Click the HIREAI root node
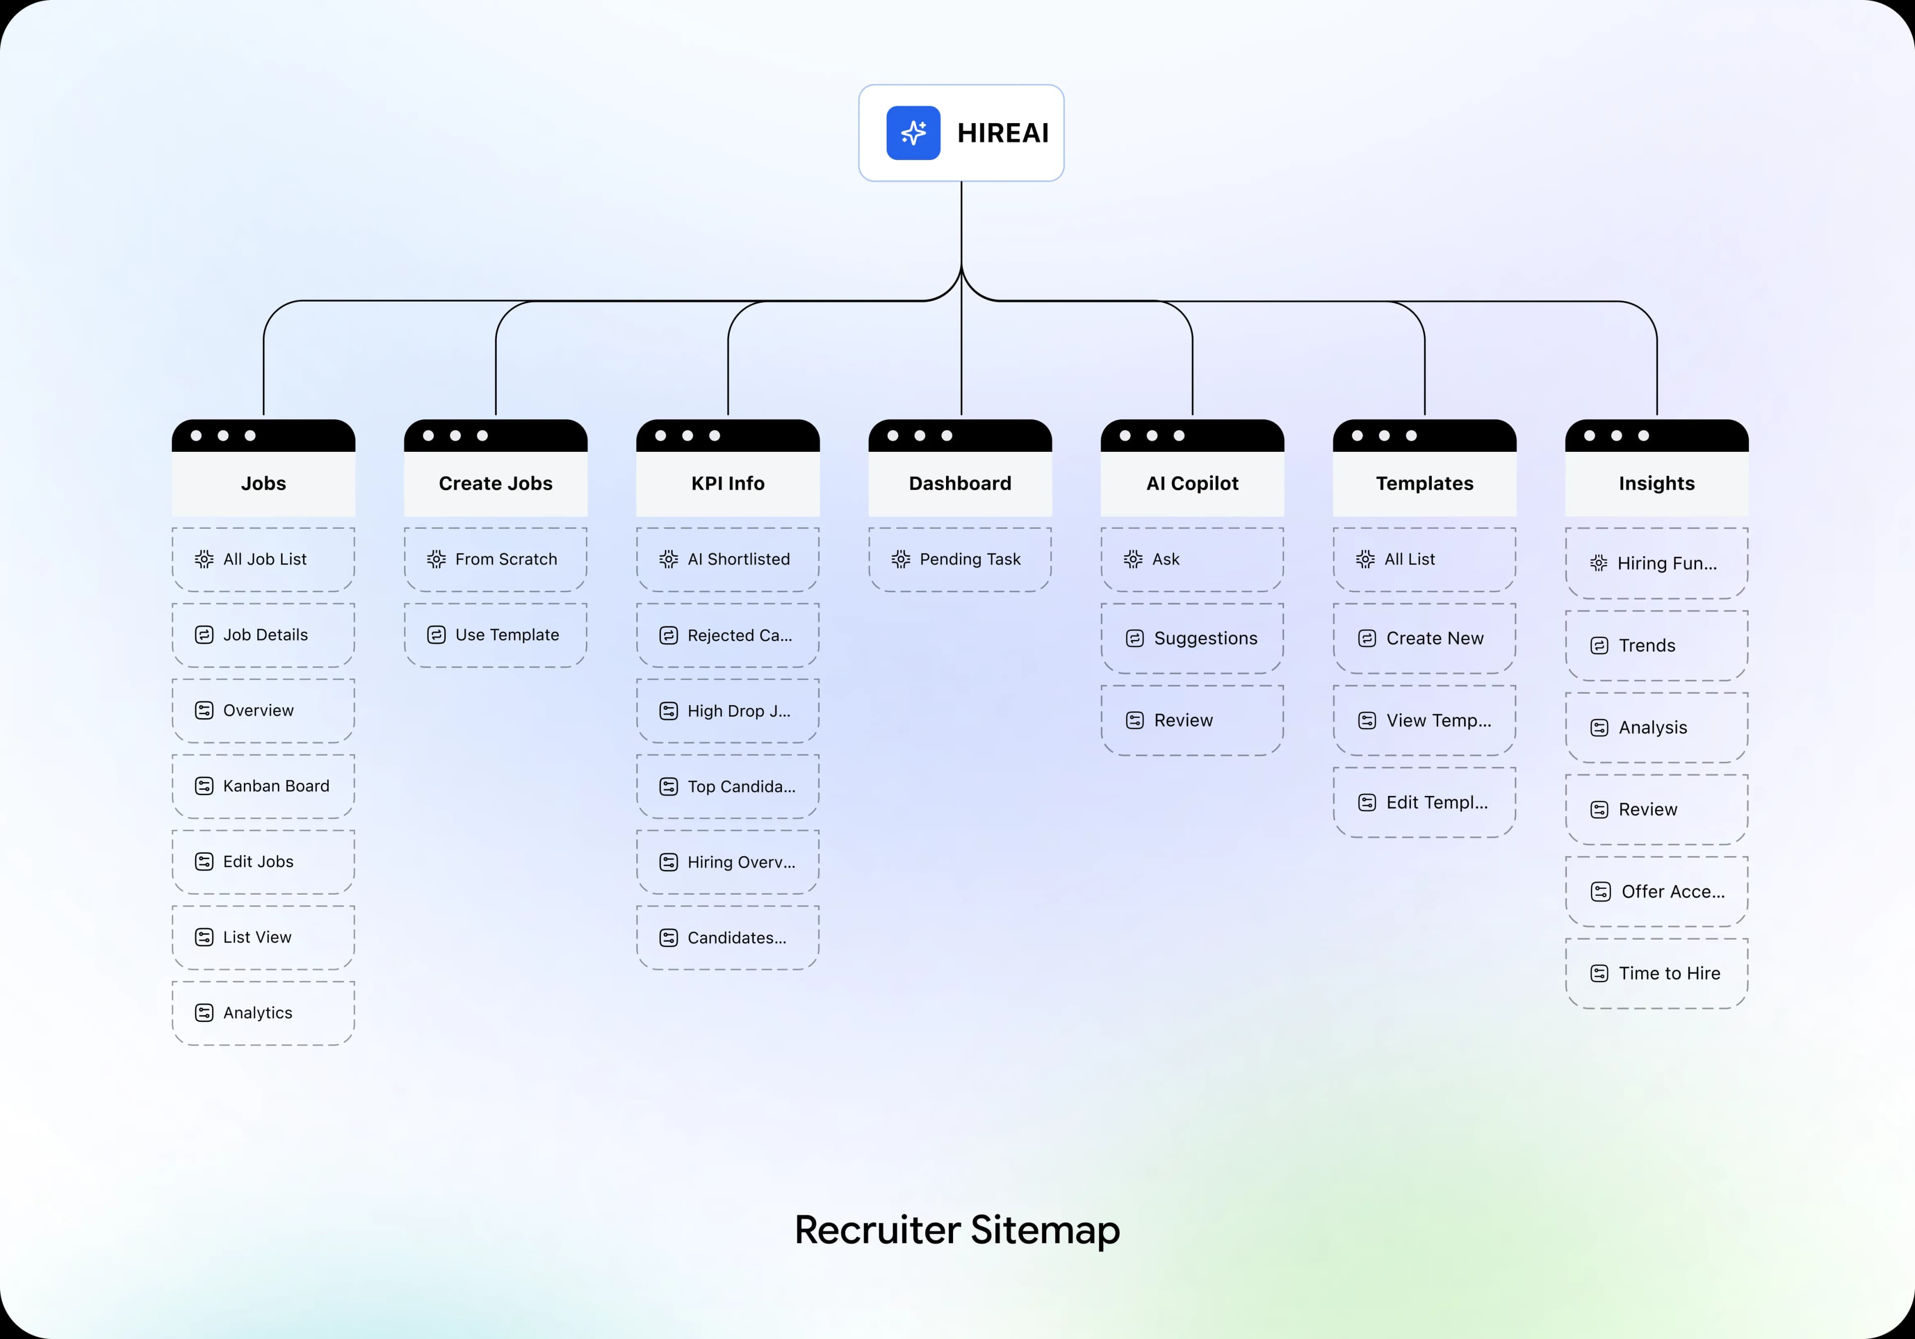This screenshot has width=1915, height=1339. 961,133
